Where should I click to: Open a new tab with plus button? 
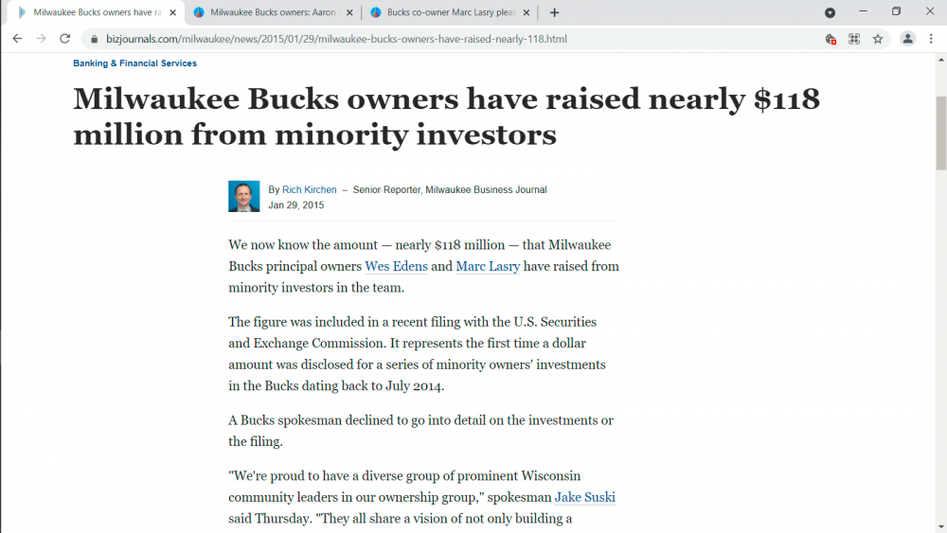tap(554, 12)
